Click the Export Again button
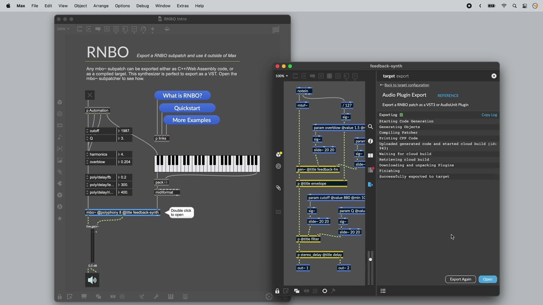The image size is (543, 305). point(460,279)
